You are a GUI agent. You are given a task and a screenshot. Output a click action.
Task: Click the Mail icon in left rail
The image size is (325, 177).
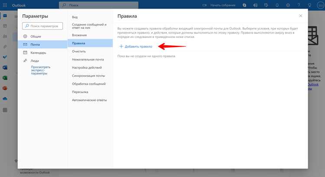[x=5, y=16]
